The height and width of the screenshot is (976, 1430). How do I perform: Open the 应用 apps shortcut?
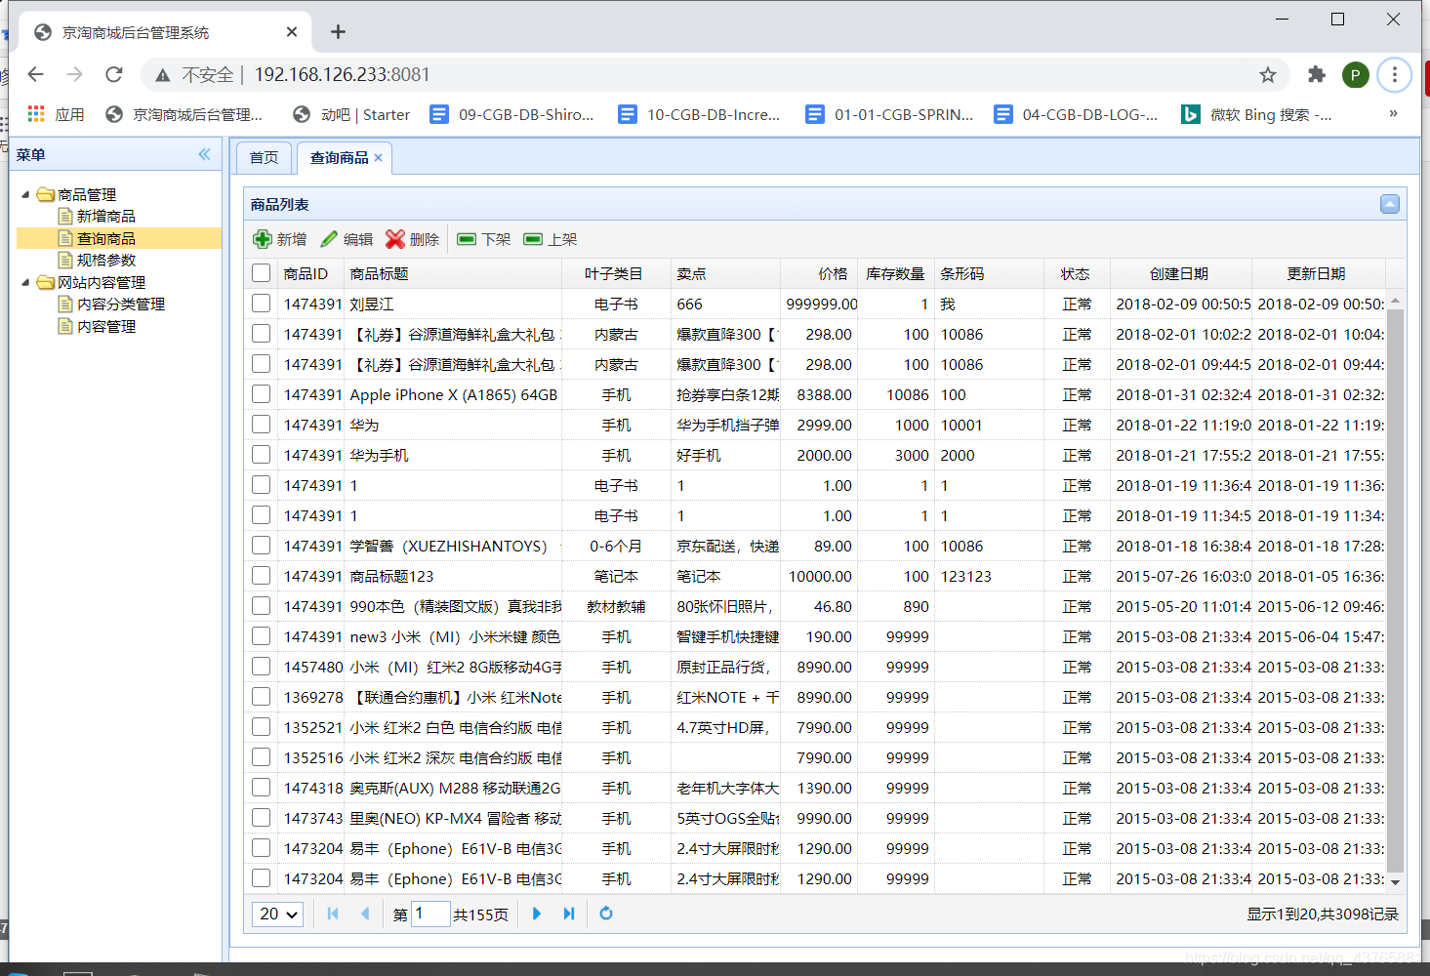56,114
